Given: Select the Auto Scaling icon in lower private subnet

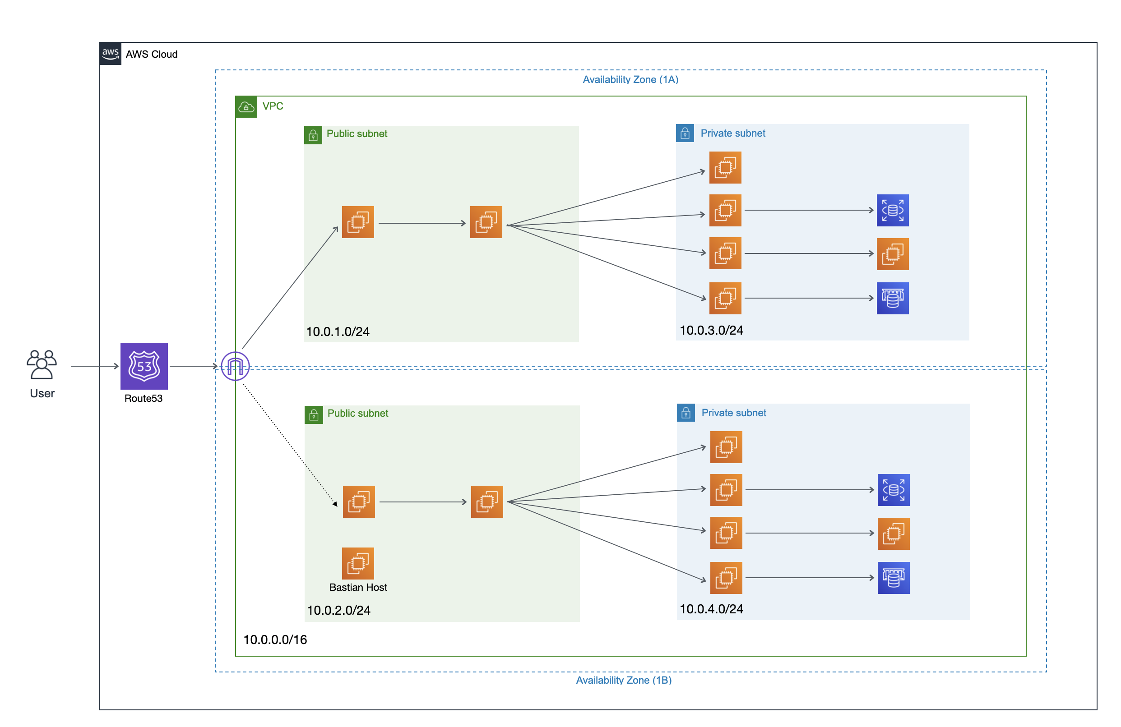Looking at the screenshot, I should pyautogui.click(x=893, y=490).
